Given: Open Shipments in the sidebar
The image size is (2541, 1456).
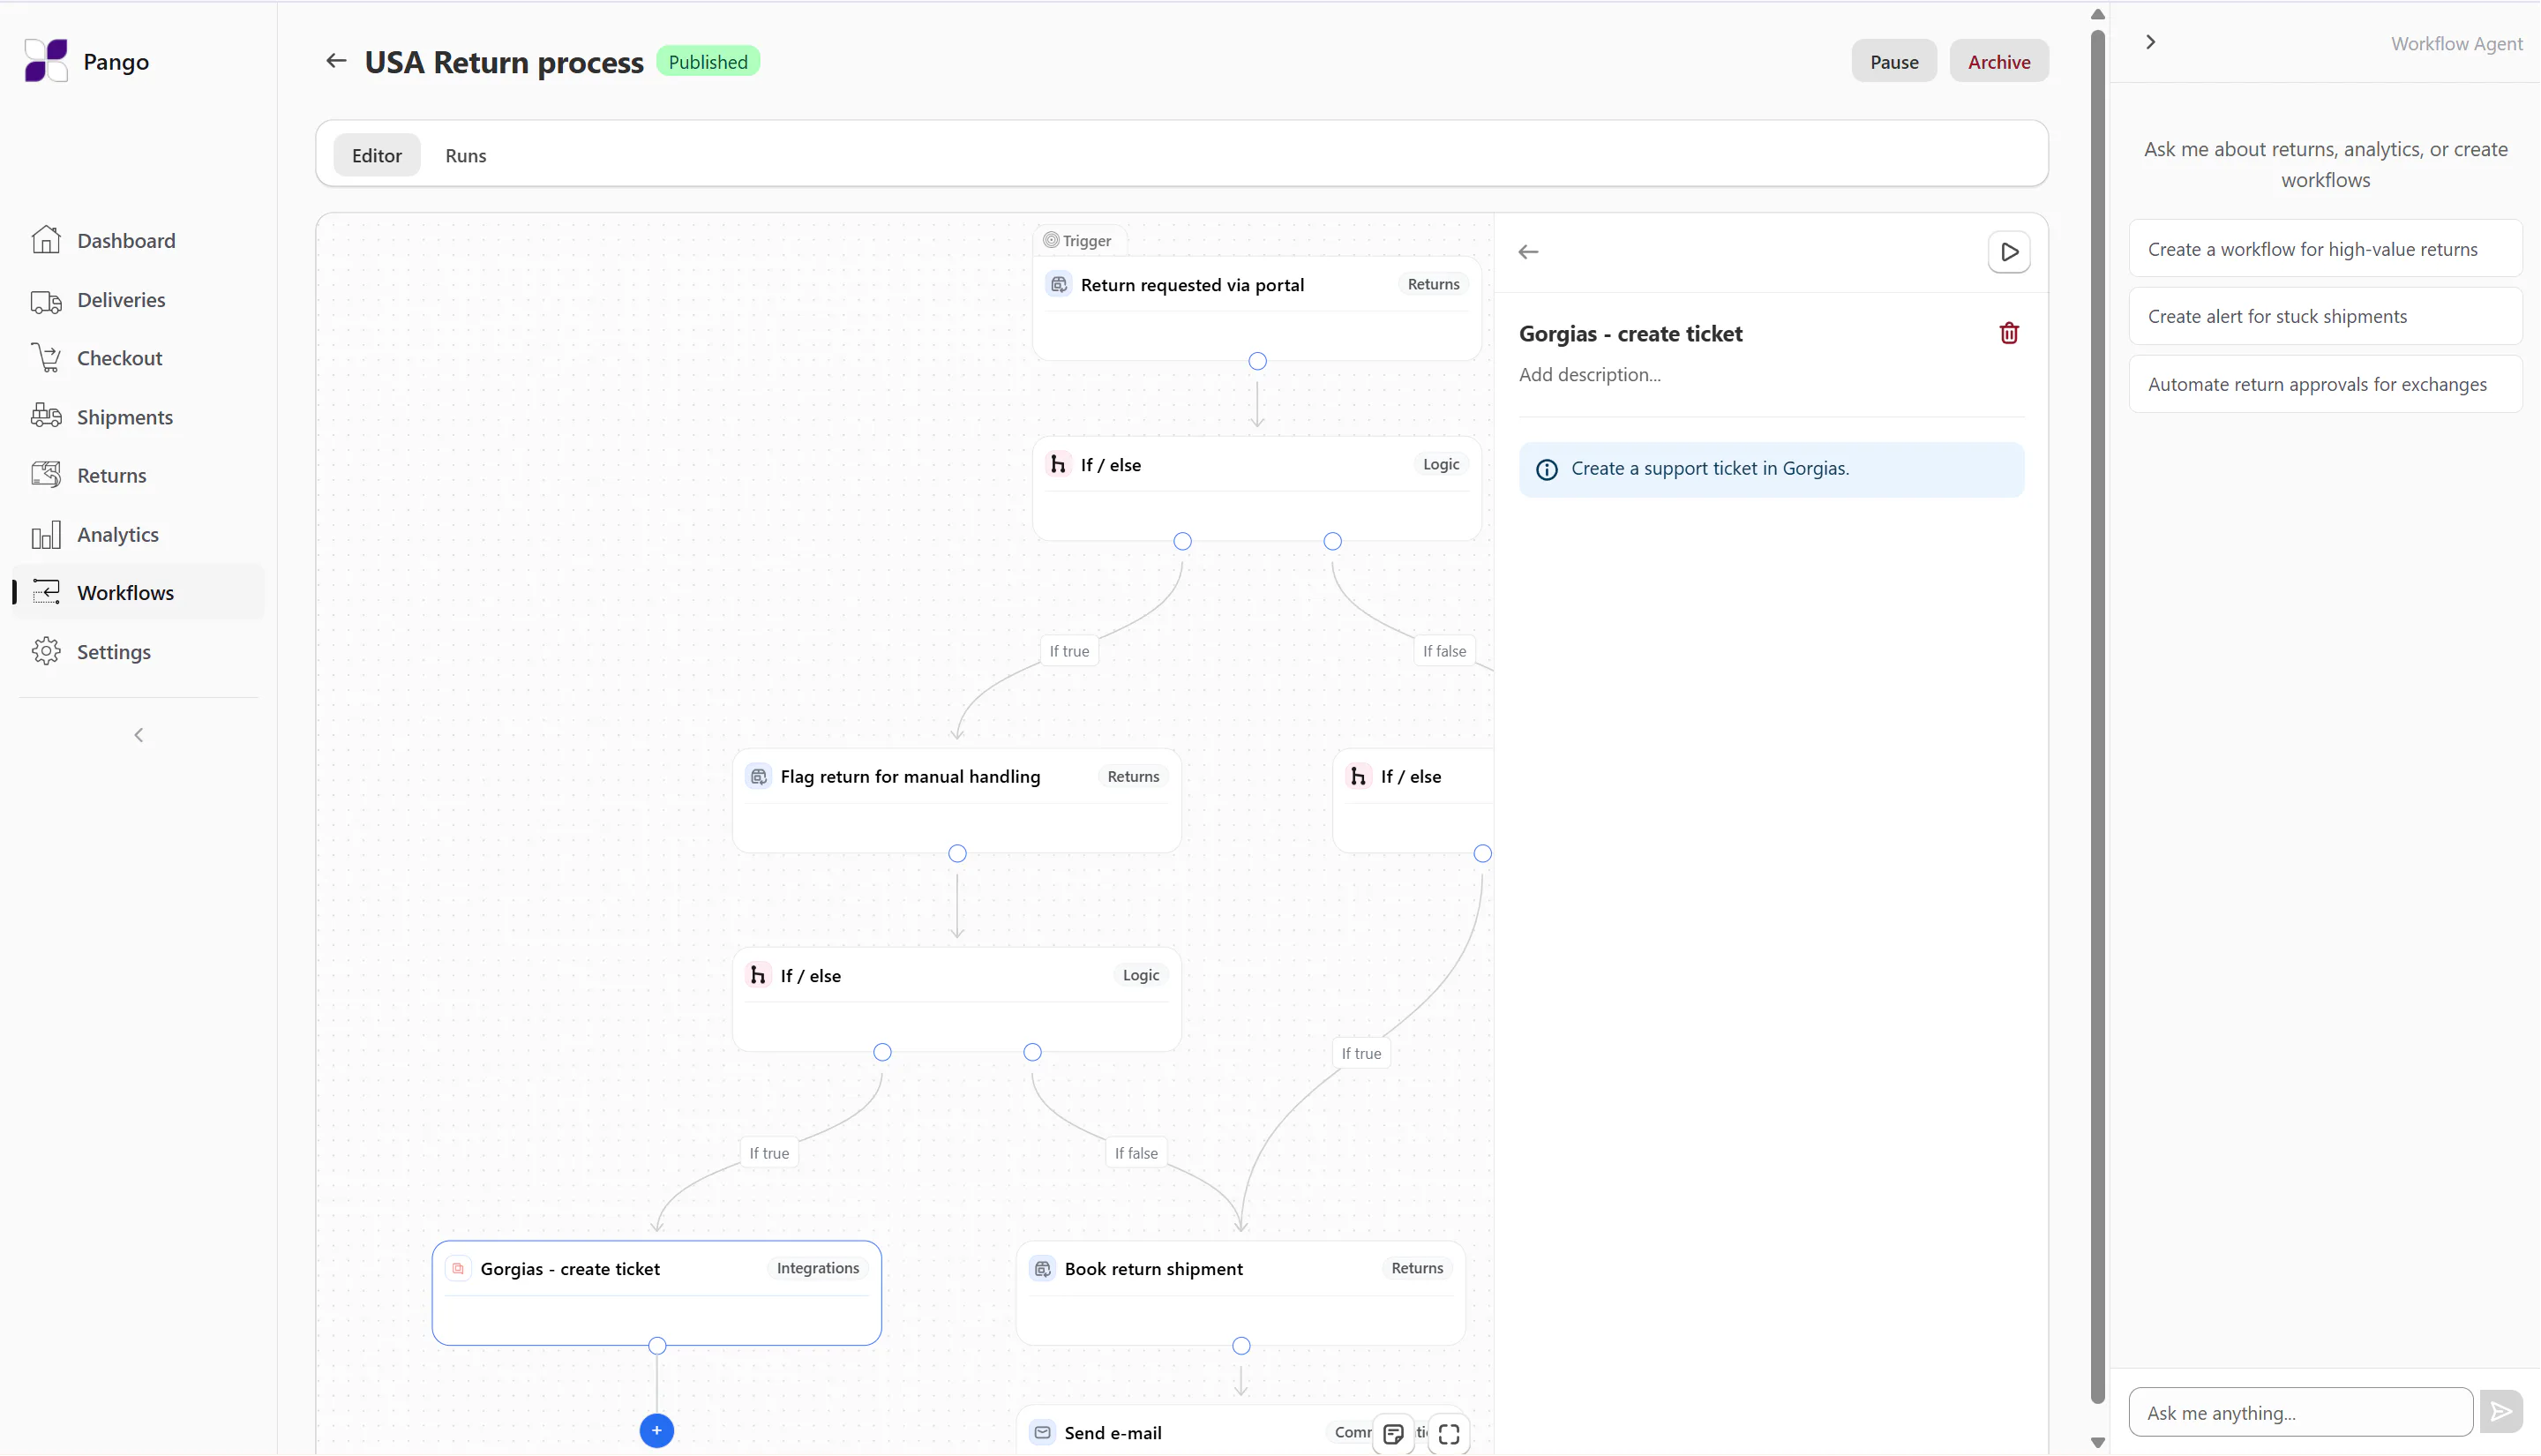Looking at the screenshot, I should (139, 417).
